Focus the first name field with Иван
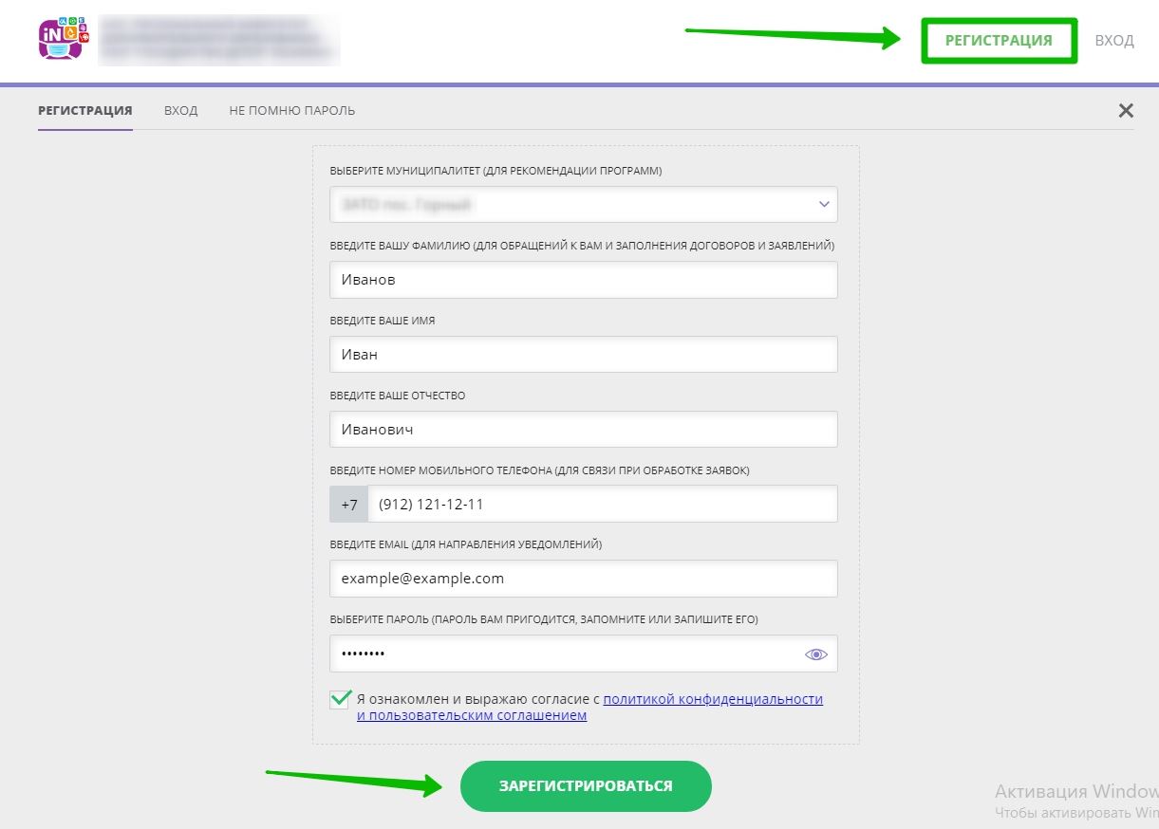1159x829 pixels. tap(583, 355)
